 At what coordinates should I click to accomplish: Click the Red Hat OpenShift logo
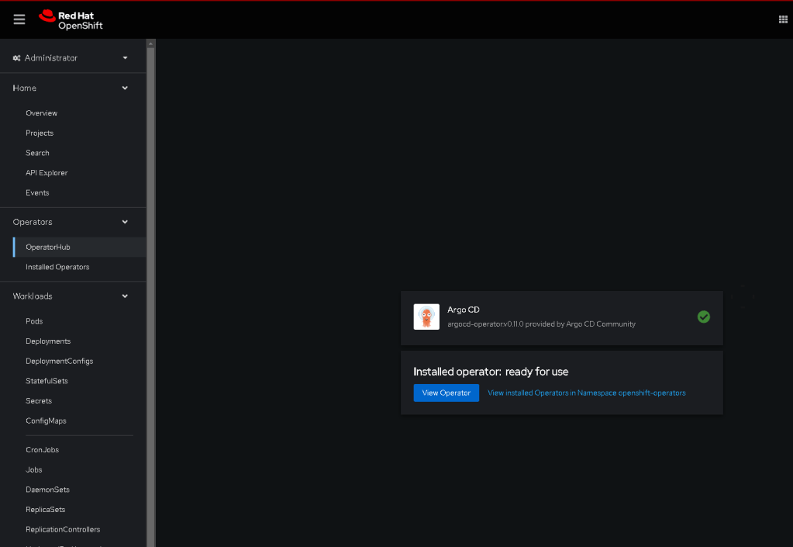71,20
